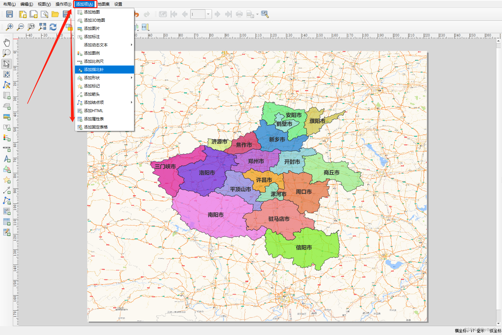This screenshot has height=335, width=502.
Task: Pick the Add 3D map tool in the left toolbox
Action: tap(7, 107)
